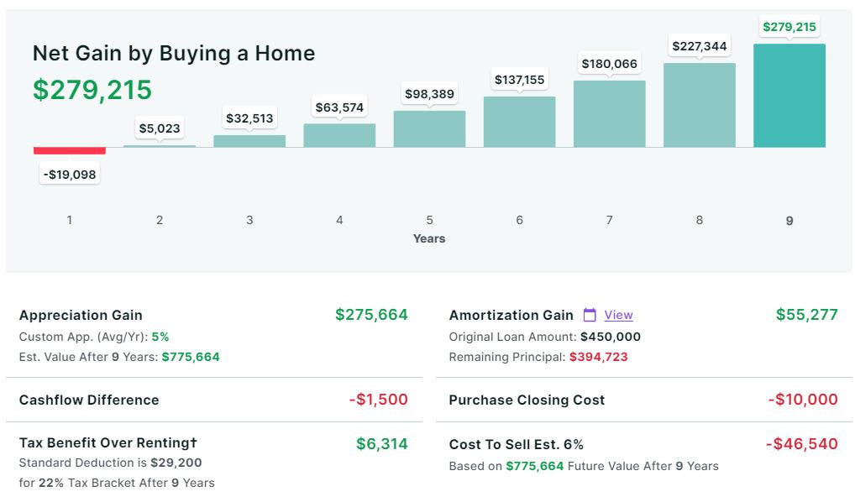Select the year 5 bar in chart
Viewport: 855px width, 497px height.
pyautogui.click(x=429, y=129)
